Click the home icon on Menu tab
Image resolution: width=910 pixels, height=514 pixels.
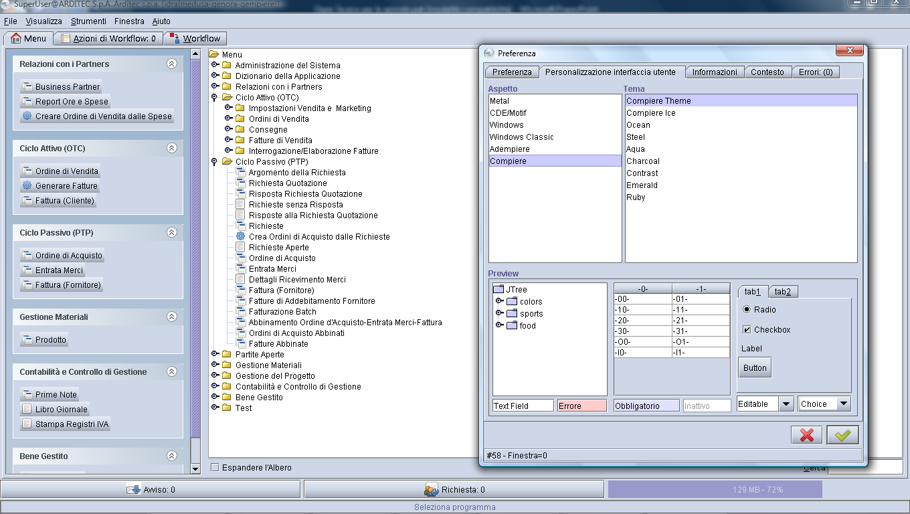[17, 38]
